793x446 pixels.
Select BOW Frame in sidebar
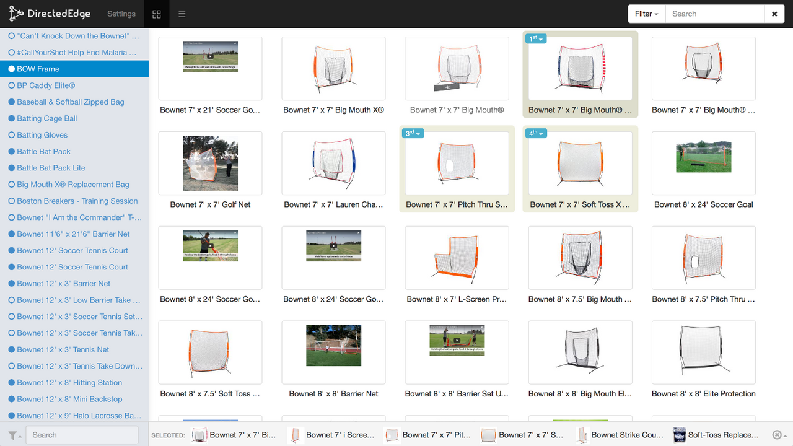(x=74, y=69)
